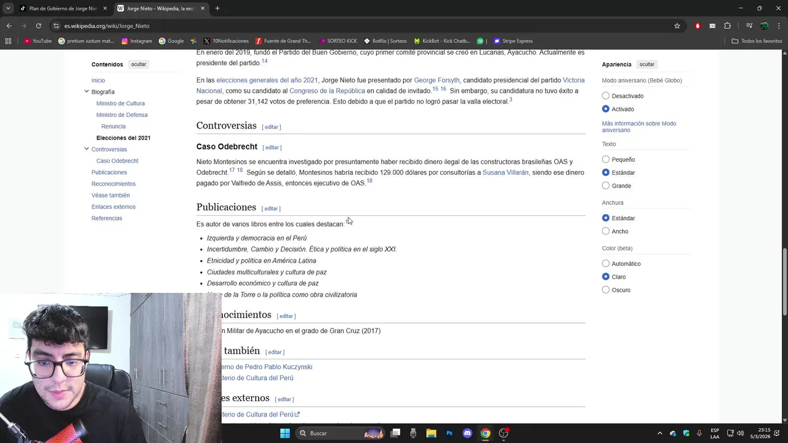This screenshot has height=443, width=788.
Task: Hide the Apariencia panel with ocultar
Action: (647, 65)
